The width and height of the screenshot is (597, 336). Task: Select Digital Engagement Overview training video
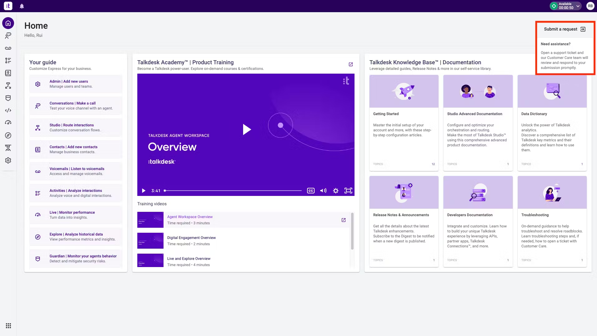click(x=243, y=241)
